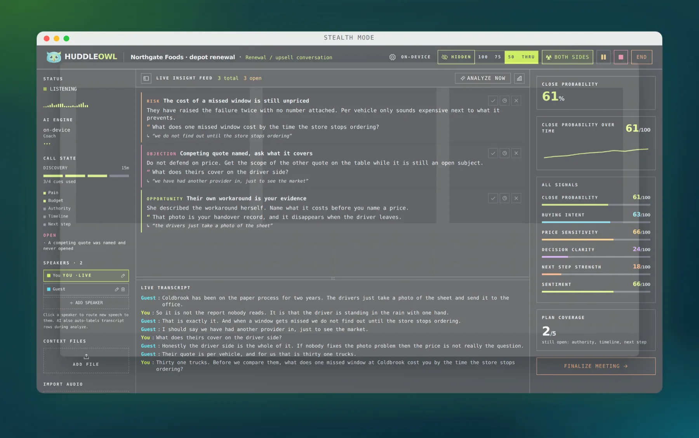Edit the You speaker name
Image resolution: width=699 pixels, height=438 pixels.
click(123, 276)
